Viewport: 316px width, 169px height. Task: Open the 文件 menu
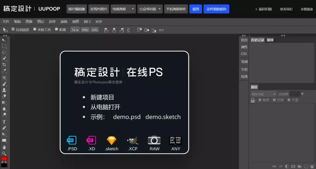coord(6,22)
